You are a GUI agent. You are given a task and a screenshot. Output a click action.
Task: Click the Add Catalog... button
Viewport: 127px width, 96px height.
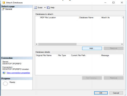click(92, 78)
